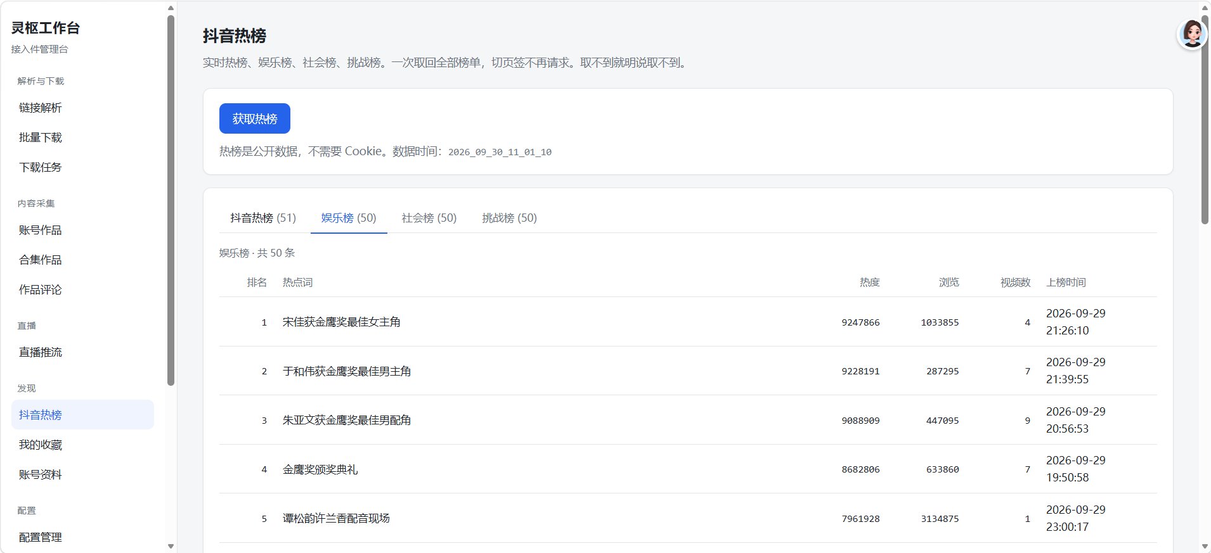1211x553 pixels.
Task: Click hot topic 朱亚文获金鹰奖最佳男配角
Action: tap(347, 420)
